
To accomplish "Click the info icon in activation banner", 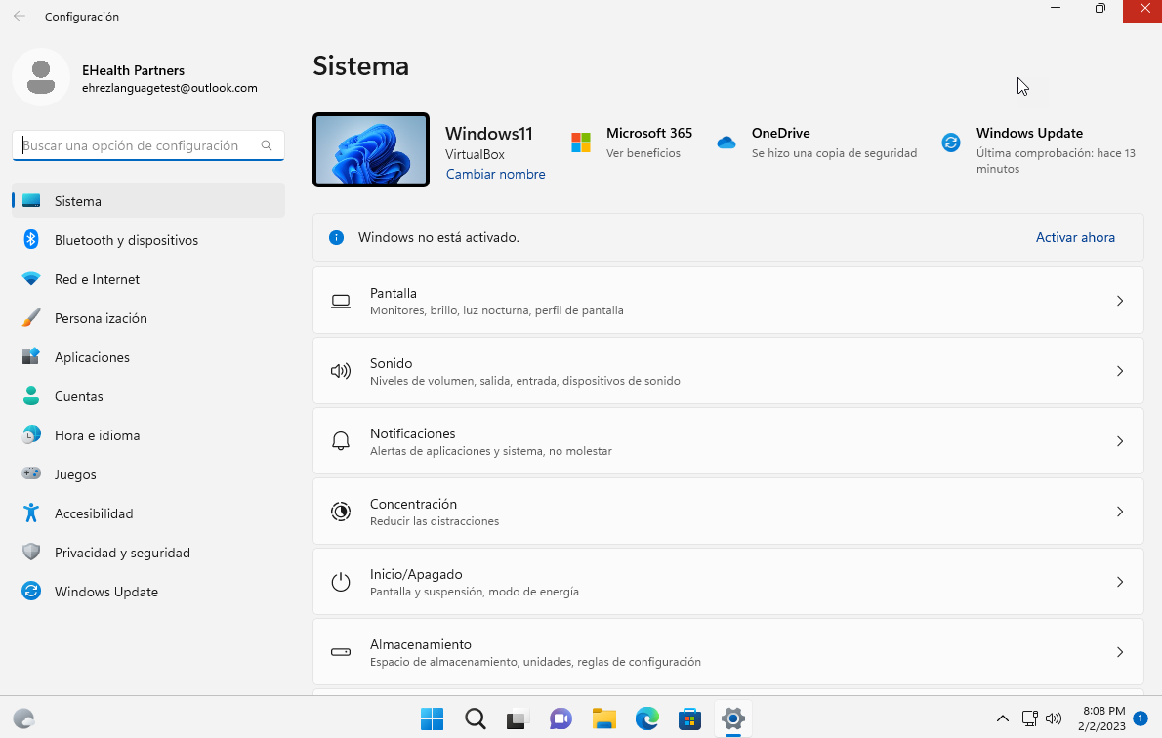I will click(337, 237).
